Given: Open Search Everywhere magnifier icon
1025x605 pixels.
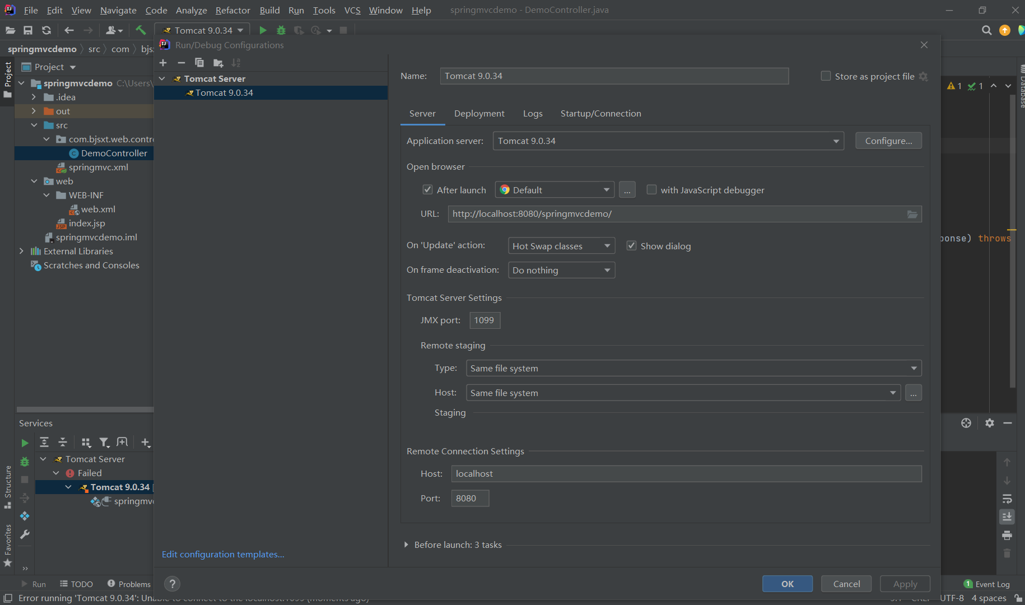Looking at the screenshot, I should 986,30.
